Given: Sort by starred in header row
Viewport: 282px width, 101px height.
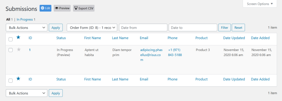Looking at the screenshot, I should pyautogui.click(x=18, y=37).
